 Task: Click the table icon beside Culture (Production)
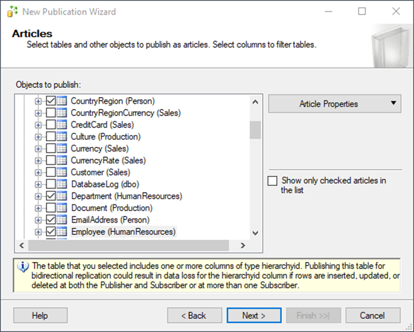click(62, 137)
